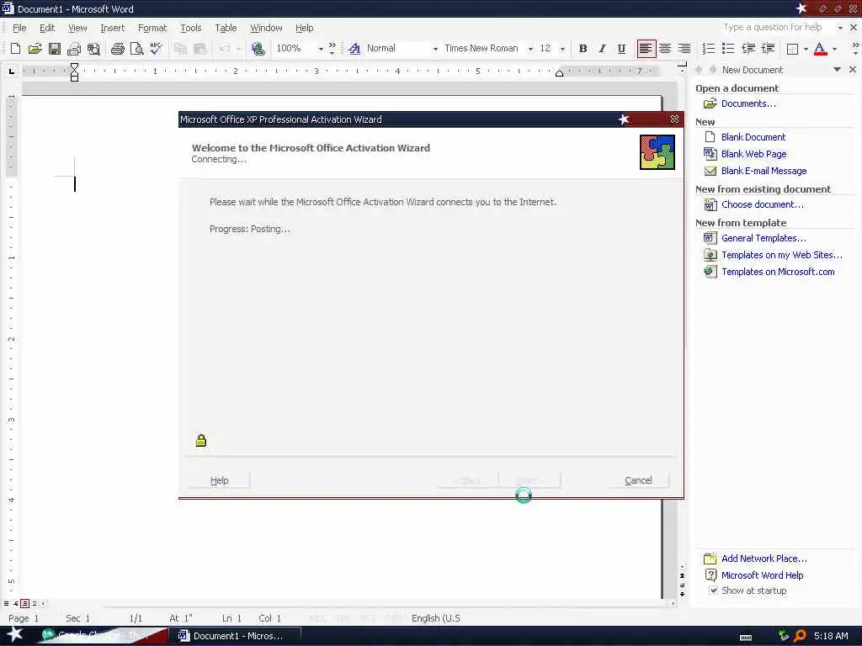Open the Font Color dropdown arrow
This screenshot has width=862, height=646.
pyautogui.click(x=834, y=49)
